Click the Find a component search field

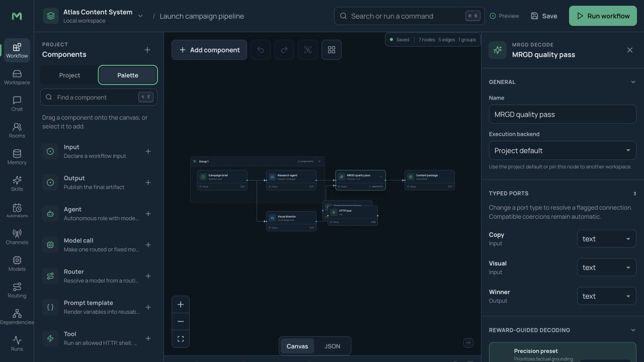click(x=99, y=97)
